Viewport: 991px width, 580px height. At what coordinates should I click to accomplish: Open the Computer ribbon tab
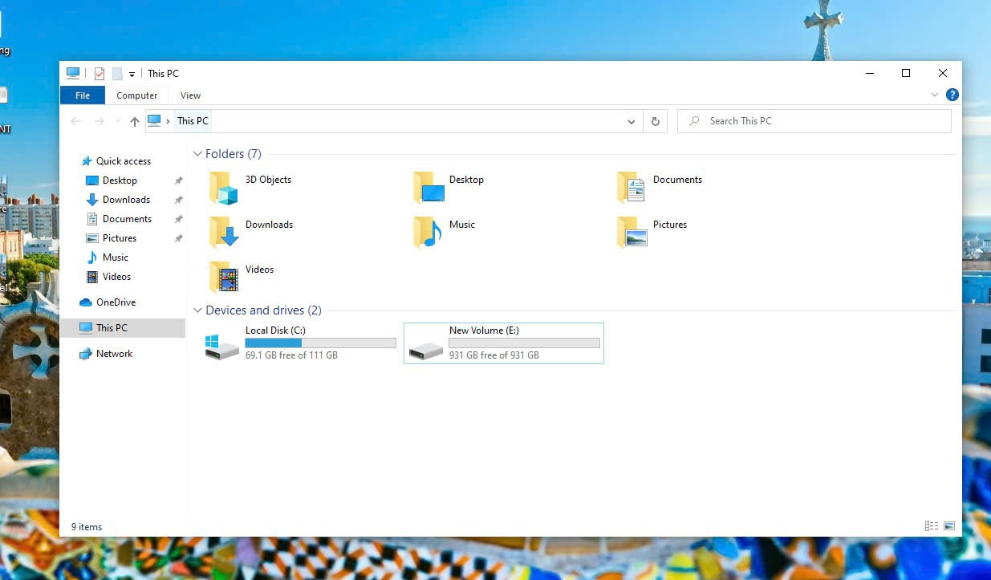click(137, 95)
